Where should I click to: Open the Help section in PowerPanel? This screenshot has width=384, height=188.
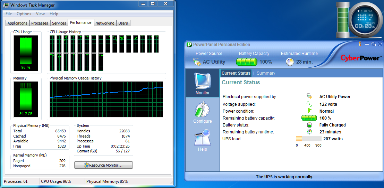tap(203, 140)
